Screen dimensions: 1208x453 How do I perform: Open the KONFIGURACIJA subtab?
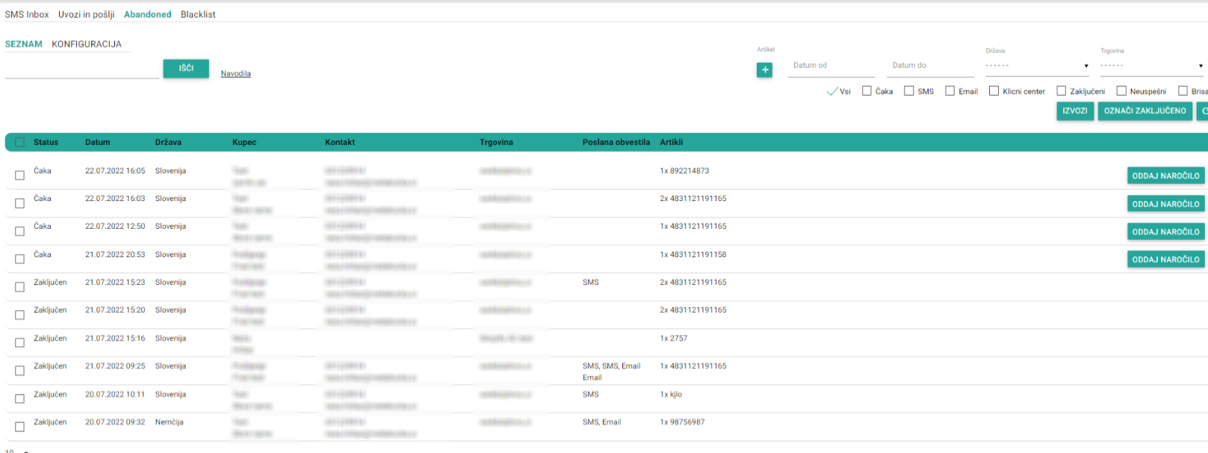tap(87, 44)
